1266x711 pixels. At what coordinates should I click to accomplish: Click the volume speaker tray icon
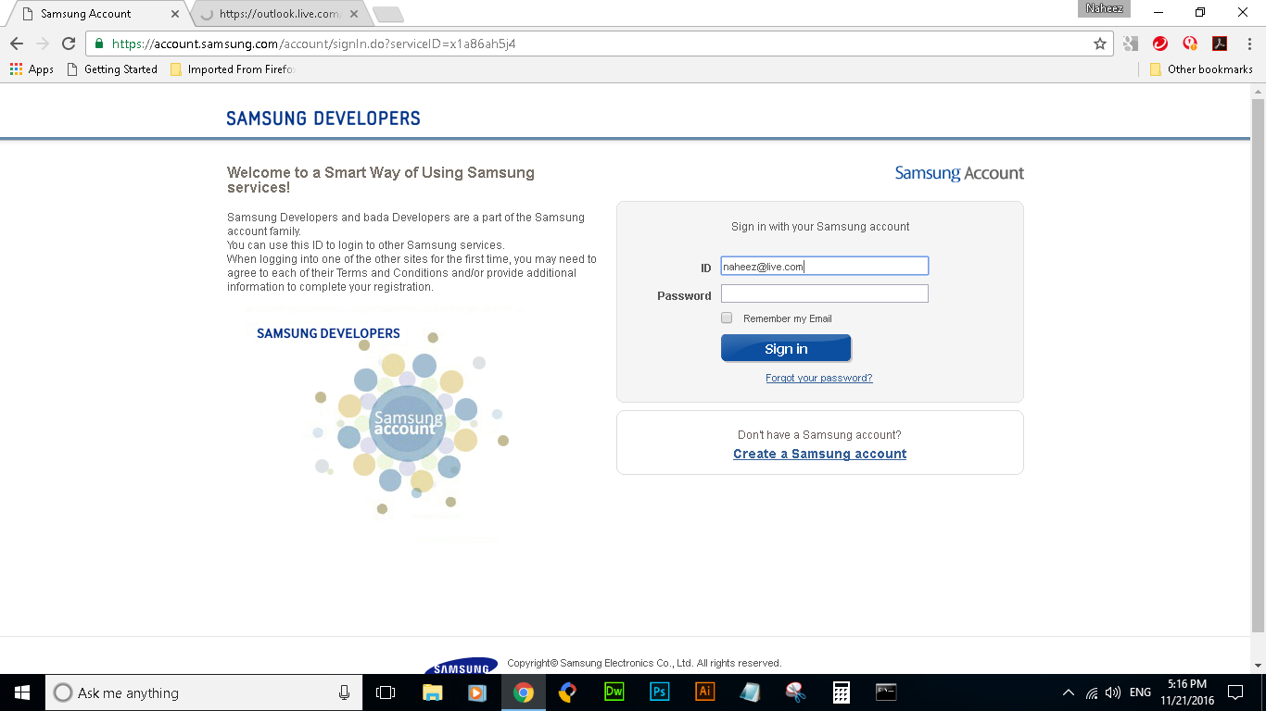point(1113,692)
